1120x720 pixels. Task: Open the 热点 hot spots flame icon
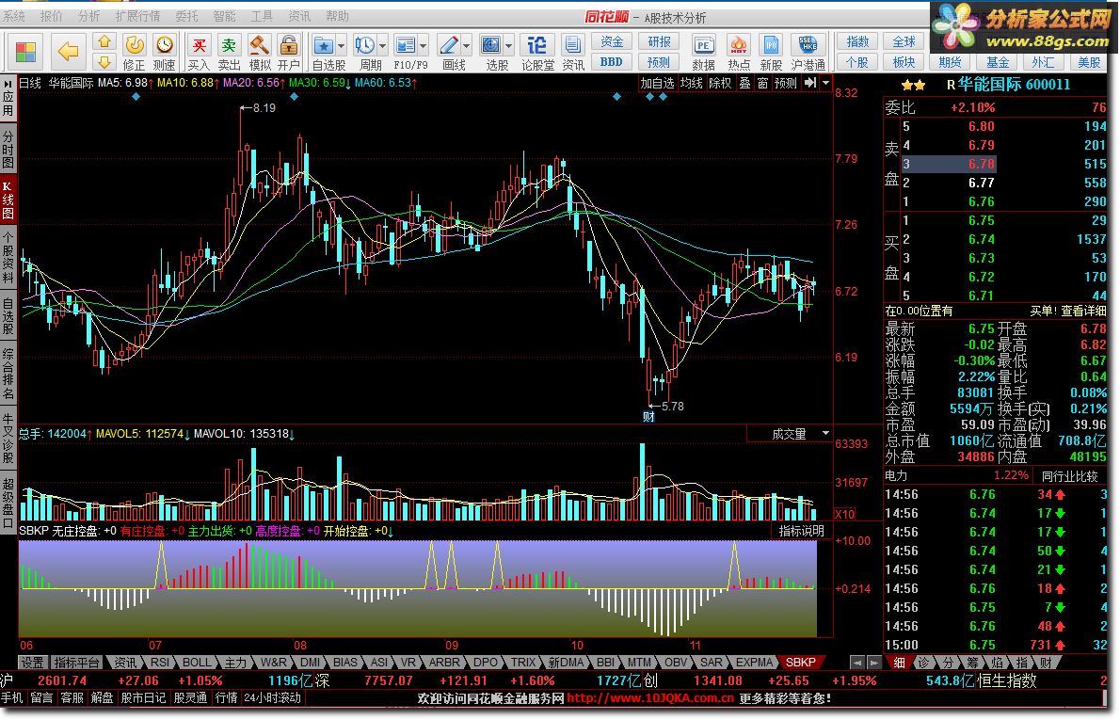pyautogui.click(x=739, y=53)
